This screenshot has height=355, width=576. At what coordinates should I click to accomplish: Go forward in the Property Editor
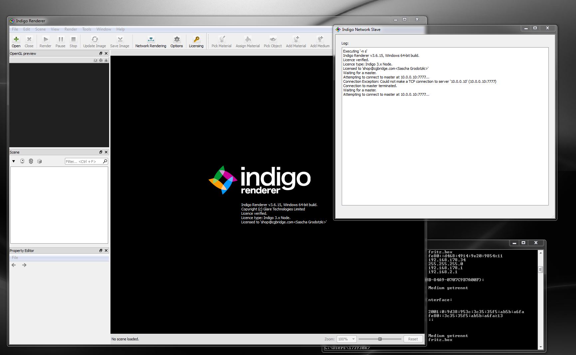24,265
